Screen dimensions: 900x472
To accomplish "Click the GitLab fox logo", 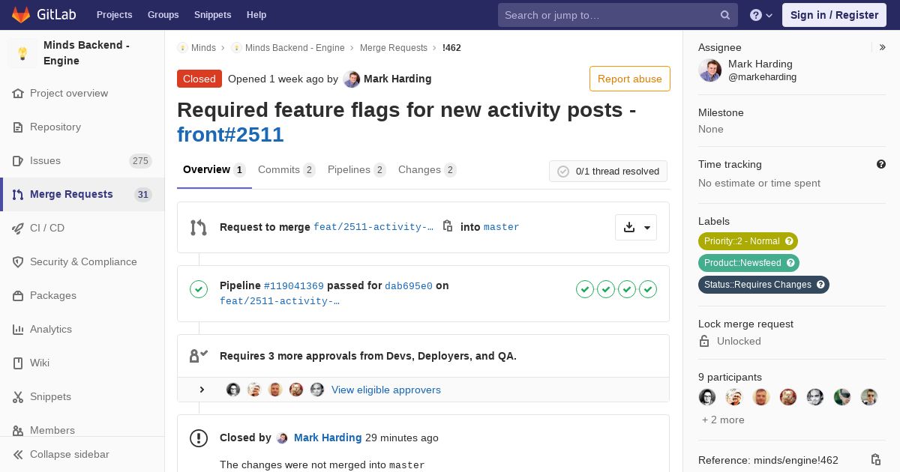I will click(x=21, y=15).
